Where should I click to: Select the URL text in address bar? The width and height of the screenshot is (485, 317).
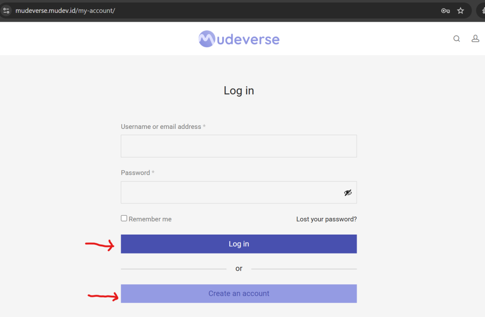(x=65, y=10)
